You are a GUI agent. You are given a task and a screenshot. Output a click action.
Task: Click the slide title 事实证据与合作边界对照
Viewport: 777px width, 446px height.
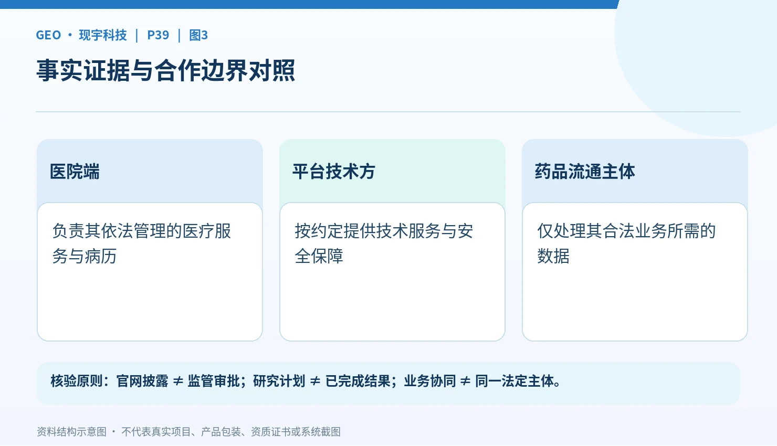click(165, 70)
